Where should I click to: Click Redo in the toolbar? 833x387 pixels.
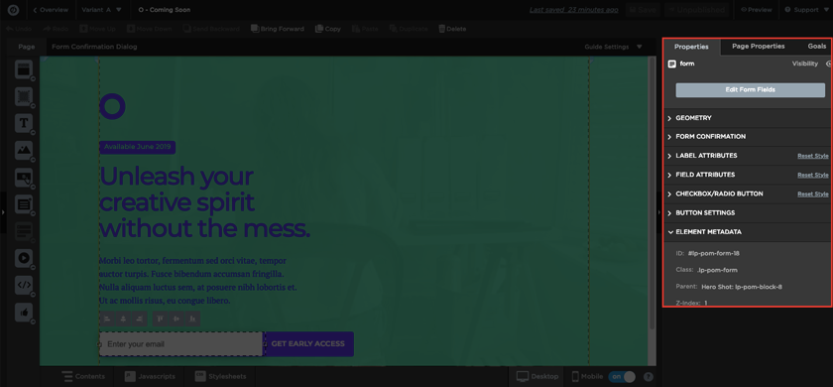(55, 29)
